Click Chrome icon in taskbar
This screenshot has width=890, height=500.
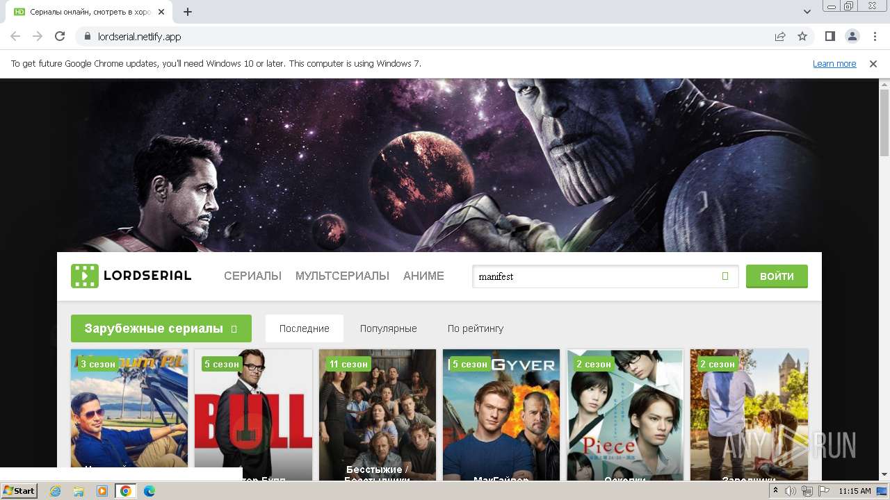pyautogui.click(x=126, y=491)
